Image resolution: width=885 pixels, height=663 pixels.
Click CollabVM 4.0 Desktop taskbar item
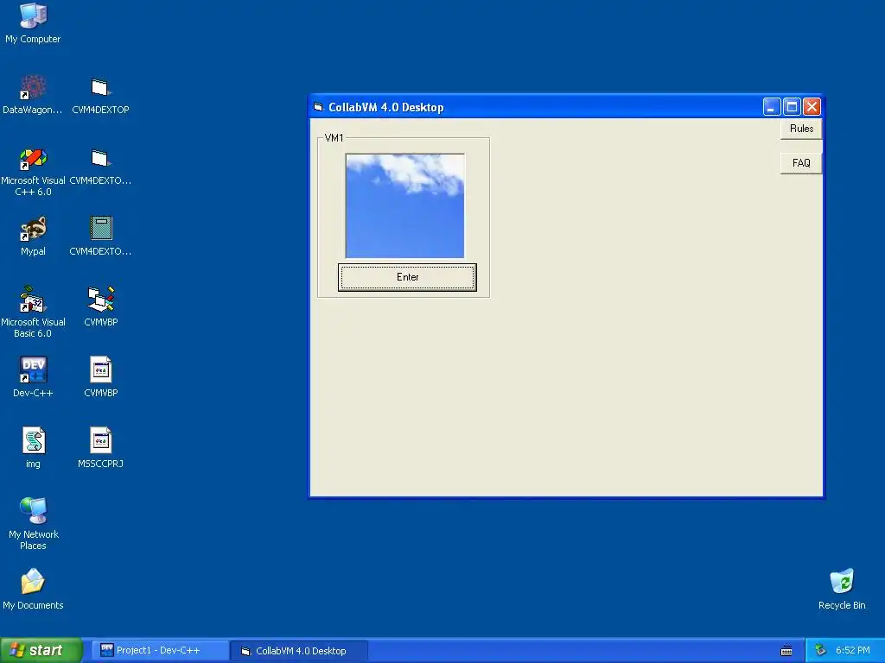[x=300, y=651]
